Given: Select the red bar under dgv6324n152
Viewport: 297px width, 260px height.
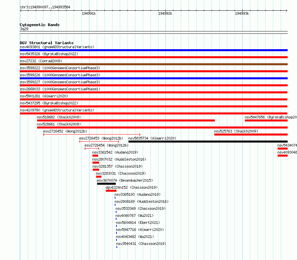Looking at the screenshot, I should tap(111, 191).
